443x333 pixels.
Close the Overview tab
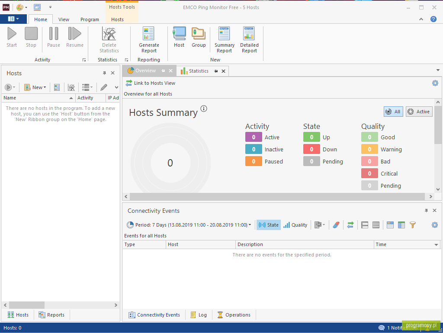[170, 70]
